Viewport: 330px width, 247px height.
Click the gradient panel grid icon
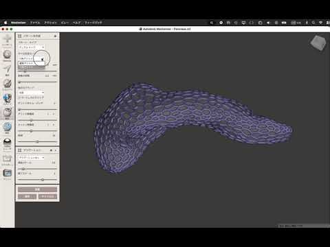click(20, 150)
